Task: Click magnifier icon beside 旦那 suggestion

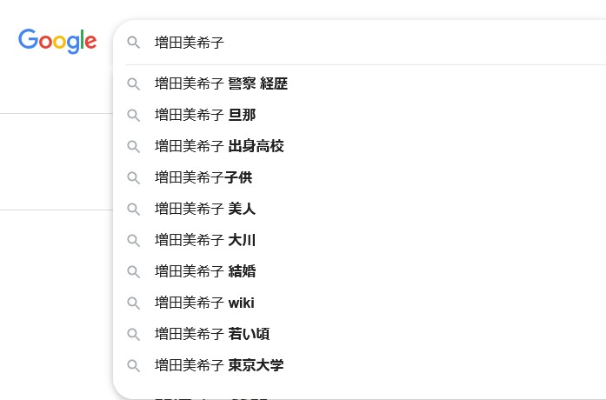Action: tap(133, 115)
